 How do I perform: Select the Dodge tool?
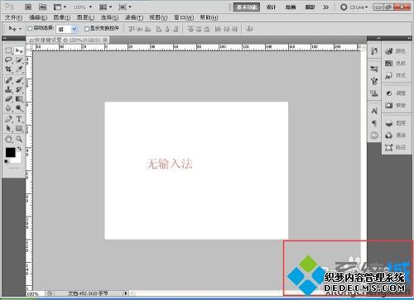[x=19, y=107]
